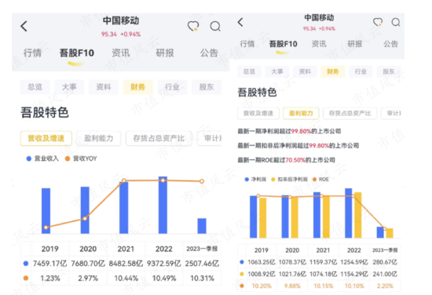Choose 盈利能力 filter in left screen

click(x=99, y=138)
